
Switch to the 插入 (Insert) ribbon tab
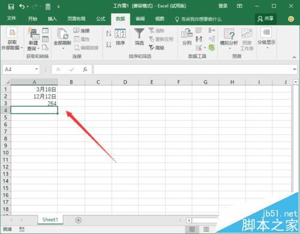point(52,19)
